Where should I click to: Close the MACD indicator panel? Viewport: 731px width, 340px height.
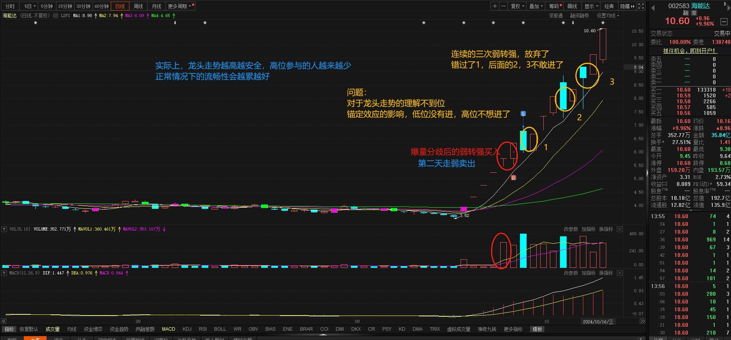click(620, 273)
